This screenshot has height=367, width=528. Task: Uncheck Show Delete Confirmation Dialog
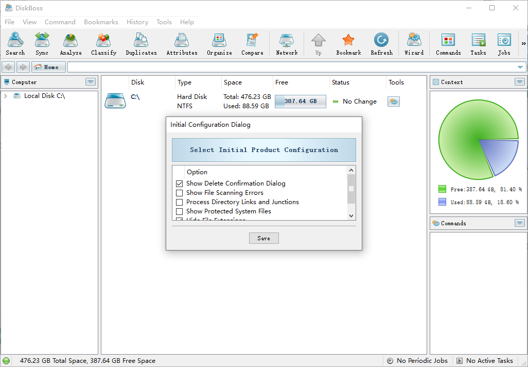180,183
